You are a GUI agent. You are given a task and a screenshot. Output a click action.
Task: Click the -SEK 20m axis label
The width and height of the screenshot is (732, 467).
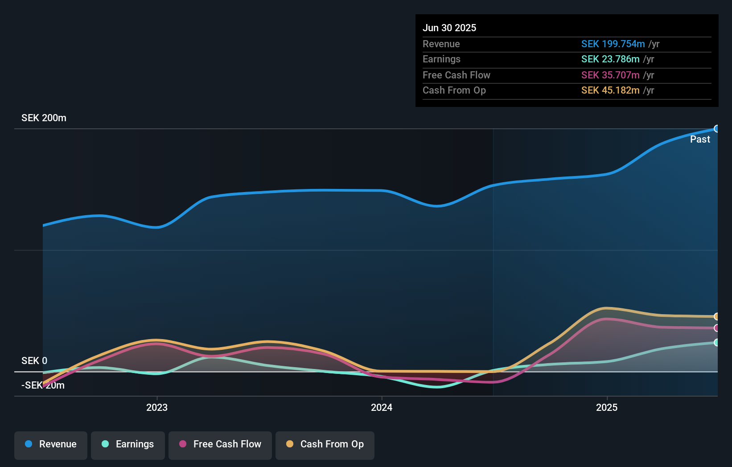43,385
